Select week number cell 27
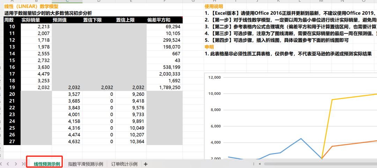 tap(12, 142)
